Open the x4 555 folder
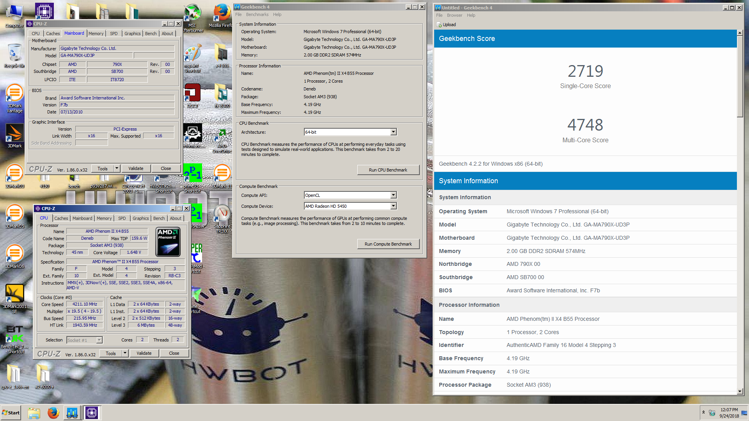This screenshot has height=421, width=749. (x=222, y=56)
